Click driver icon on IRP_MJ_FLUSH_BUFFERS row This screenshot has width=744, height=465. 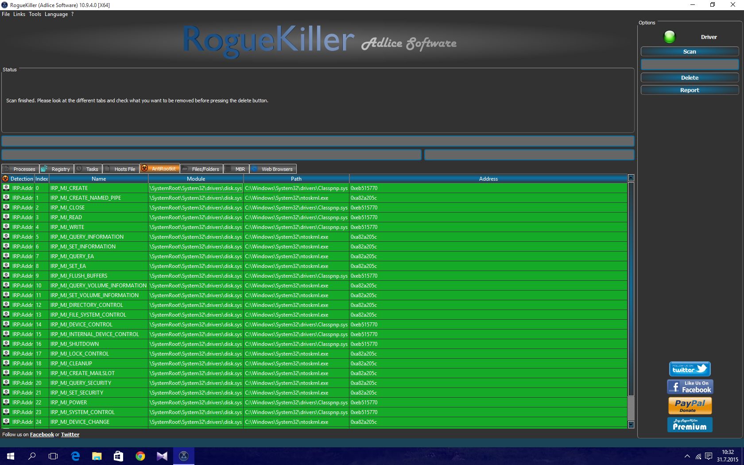tap(6, 275)
